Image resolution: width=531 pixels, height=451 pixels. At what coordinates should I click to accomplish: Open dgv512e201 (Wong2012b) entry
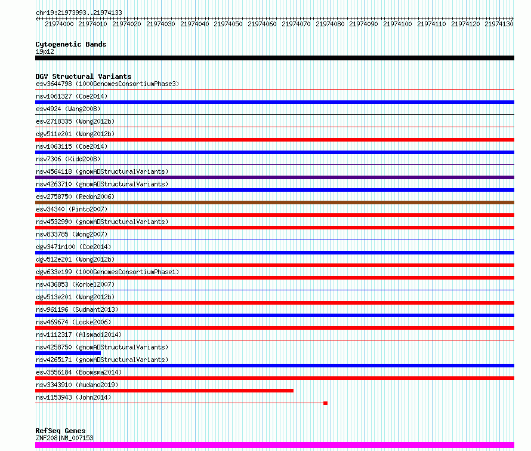pyautogui.click(x=75, y=259)
